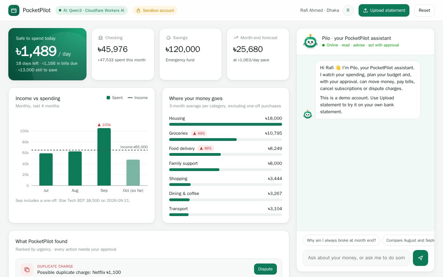This screenshot has height=277, width=443.
Task: Click the Aug bar in the spending chart
Action: click(x=75, y=168)
